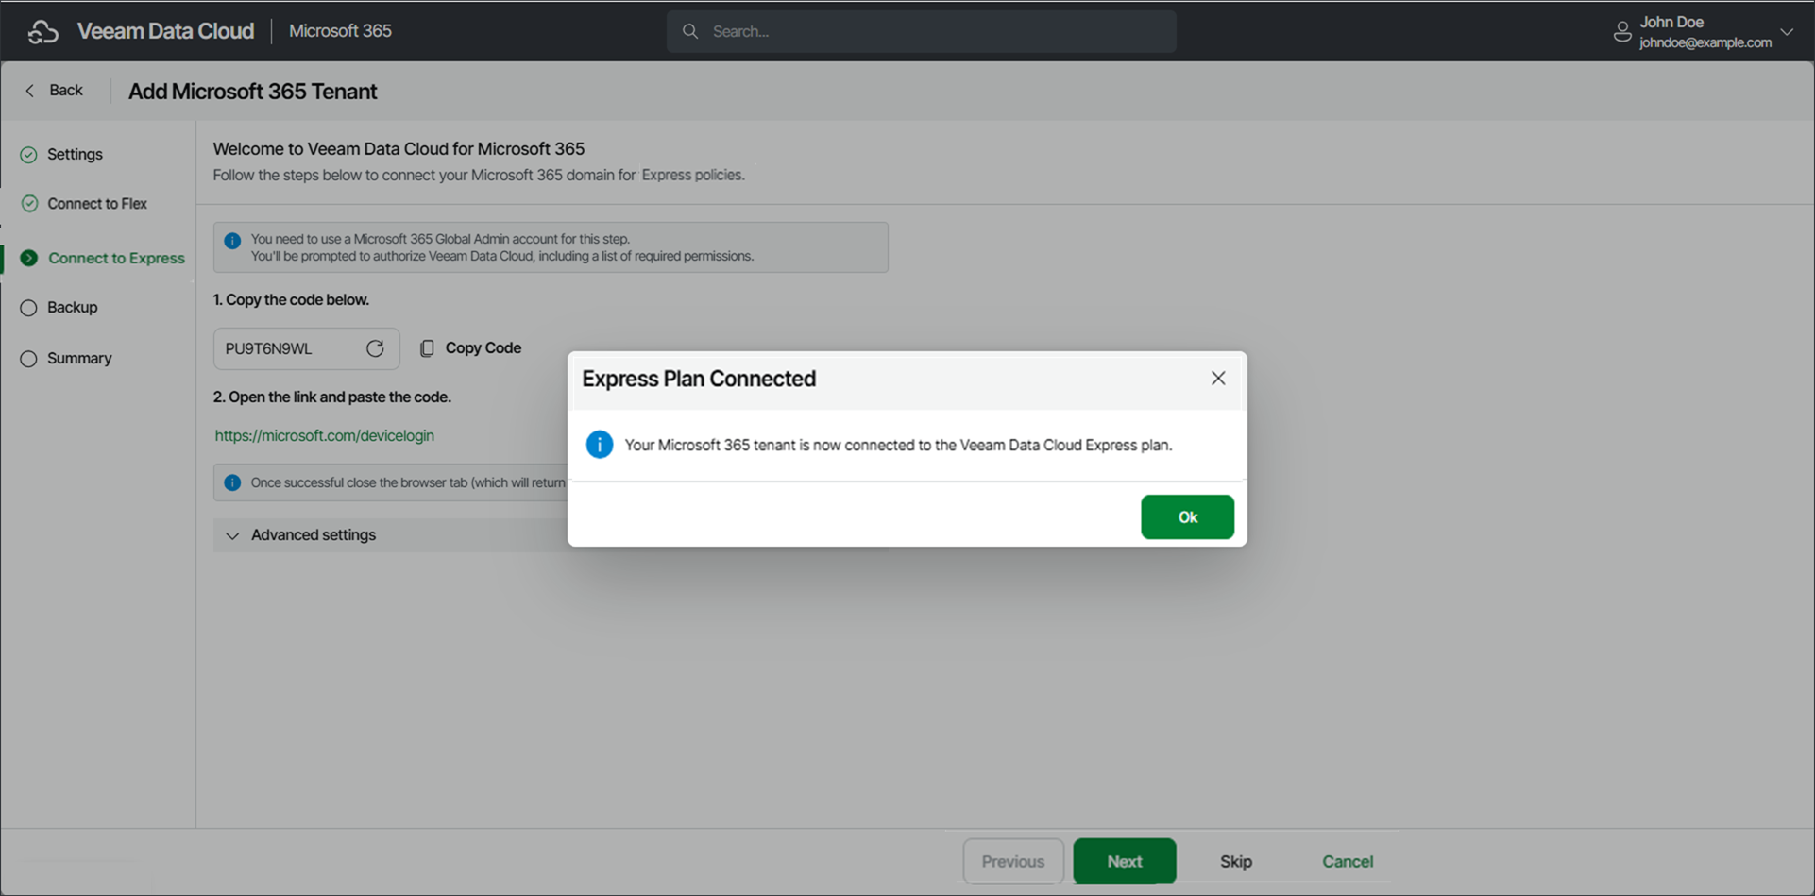Select Connect to Express step

(116, 259)
